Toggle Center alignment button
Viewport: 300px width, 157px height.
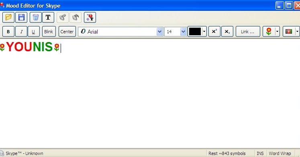pyautogui.click(x=67, y=32)
